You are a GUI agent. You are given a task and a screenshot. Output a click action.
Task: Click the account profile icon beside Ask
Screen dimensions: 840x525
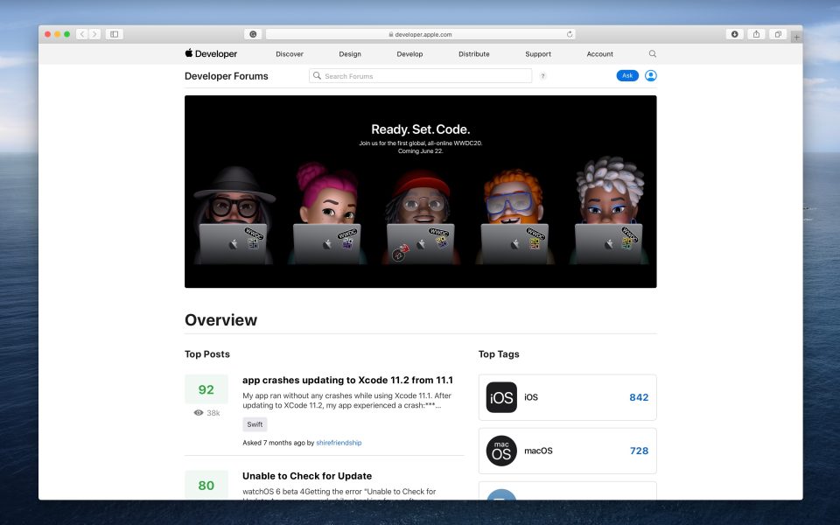click(650, 75)
